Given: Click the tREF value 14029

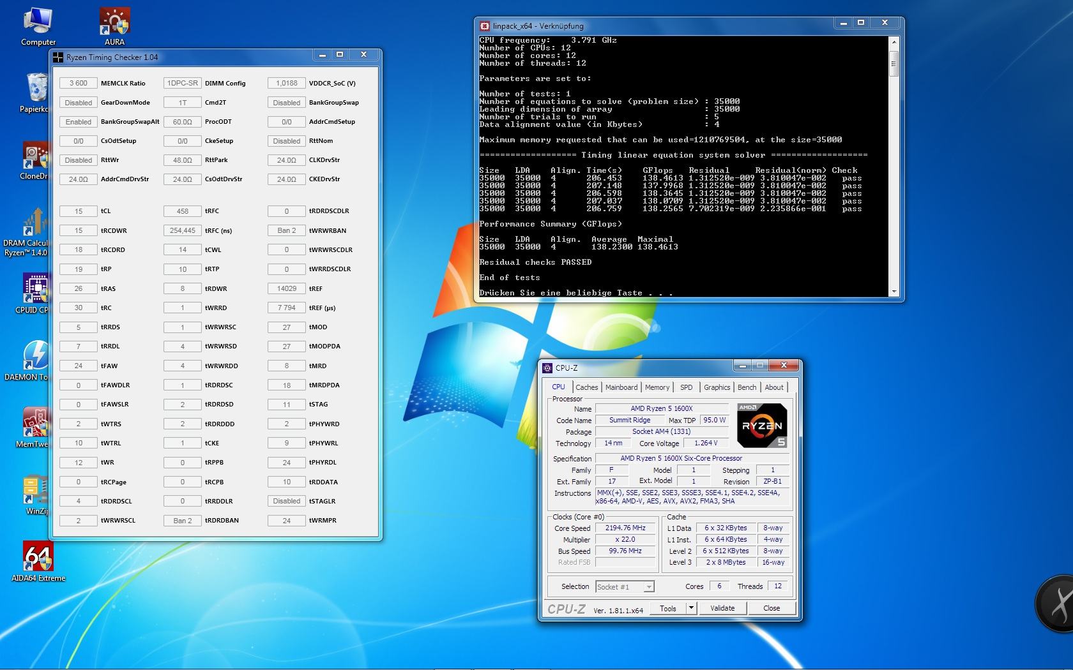Looking at the screenshot, I should [x=287, y=288].
